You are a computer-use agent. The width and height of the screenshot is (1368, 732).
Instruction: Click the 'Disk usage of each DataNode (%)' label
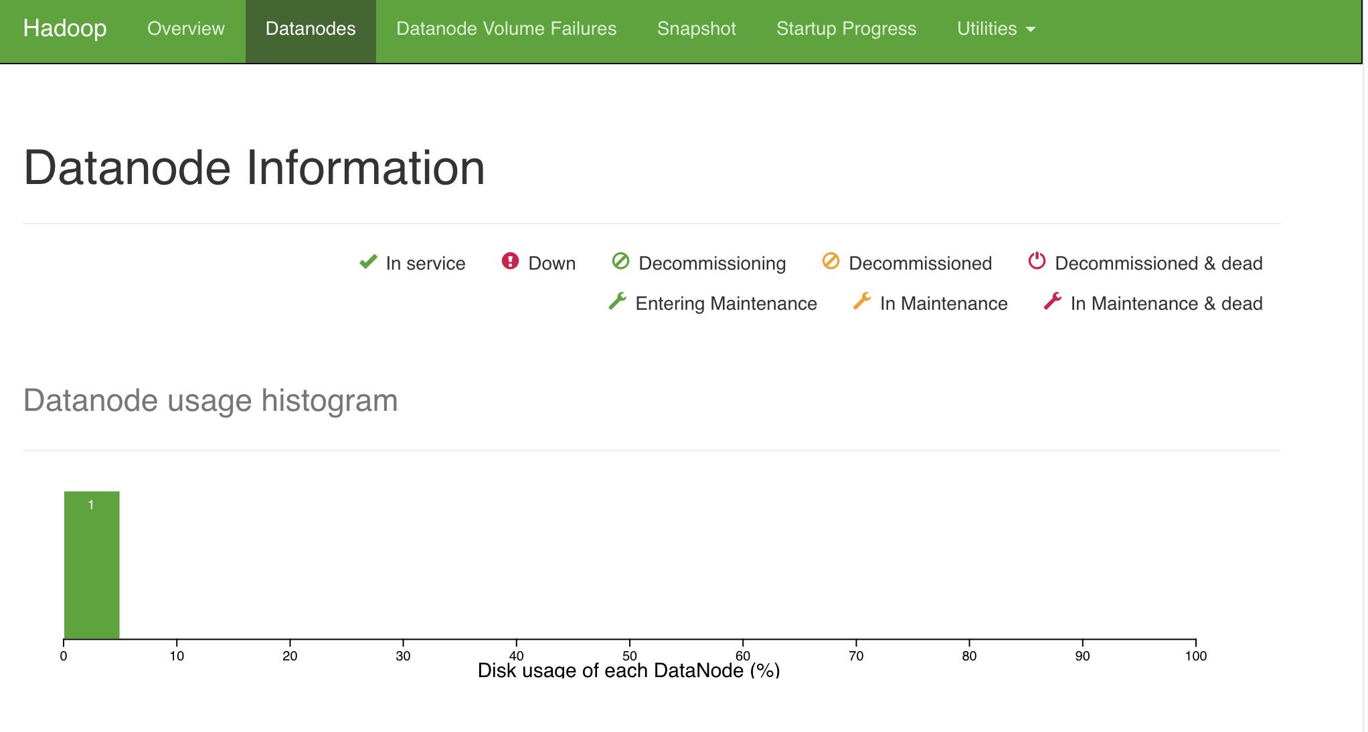(x=628, y=670)
